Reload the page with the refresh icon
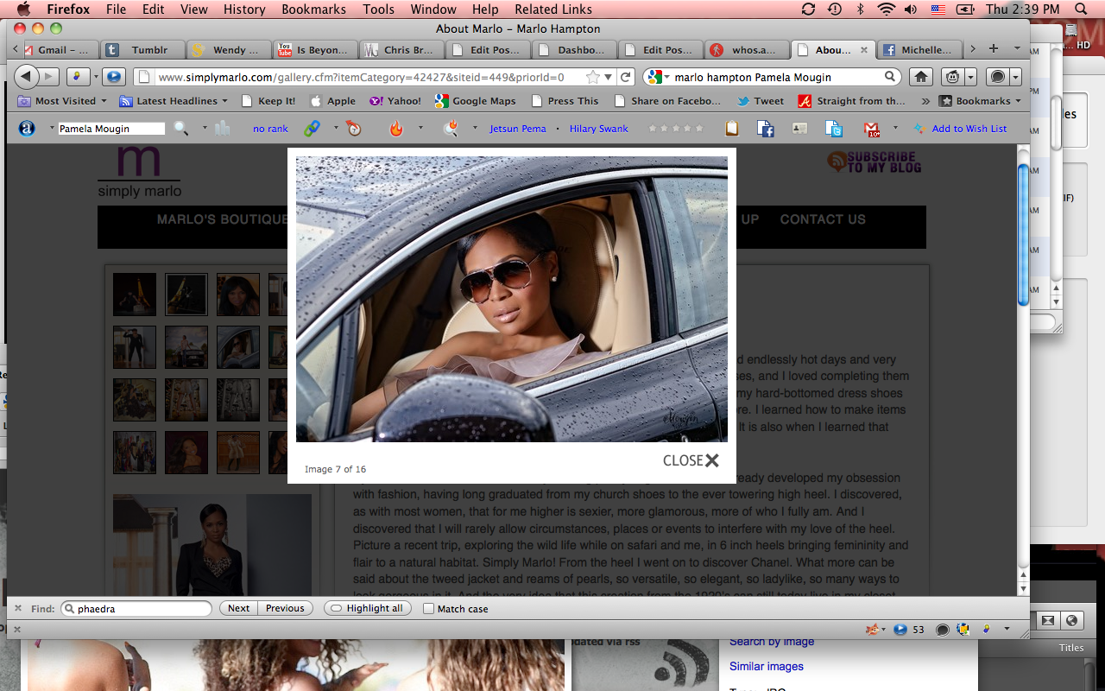The height and width of the screenshot is (691, 1105). coord(627,77)
